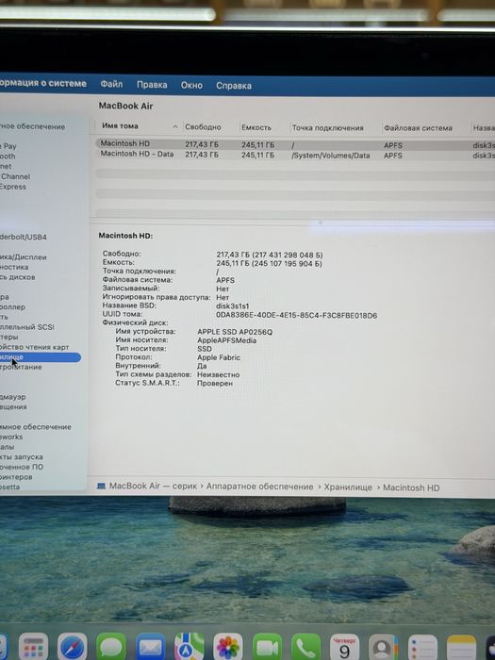Open Maps app in Dock

point(190,648)
